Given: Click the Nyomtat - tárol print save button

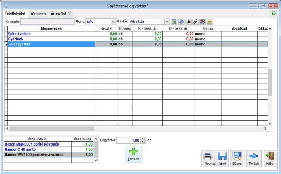Looking at the screenshot, I should (215, 159).
